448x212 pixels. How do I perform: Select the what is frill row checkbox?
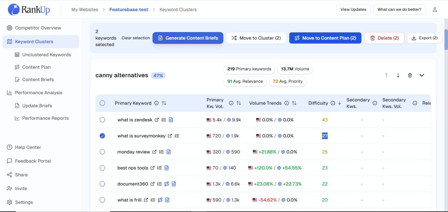coord(102,200)
